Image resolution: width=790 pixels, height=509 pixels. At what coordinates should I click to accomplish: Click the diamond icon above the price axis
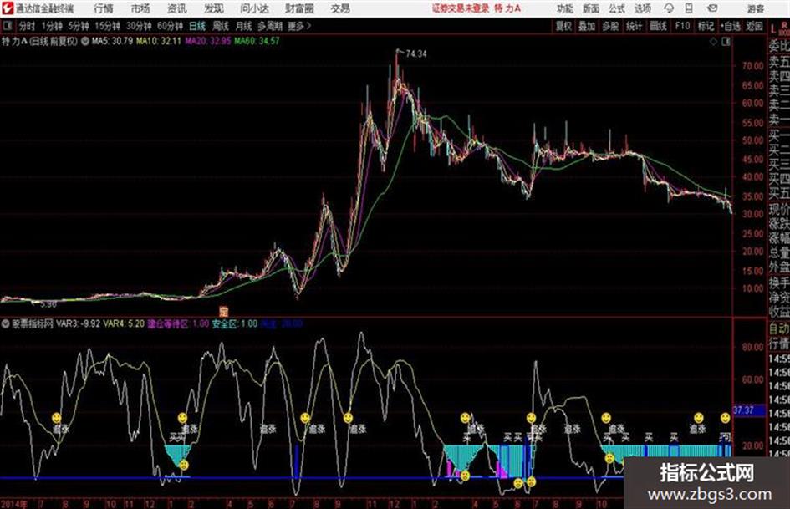[713, 42]
